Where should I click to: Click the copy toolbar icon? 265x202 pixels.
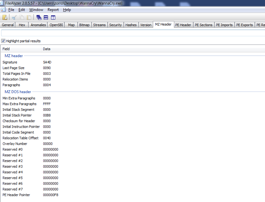tap(22, 17)
